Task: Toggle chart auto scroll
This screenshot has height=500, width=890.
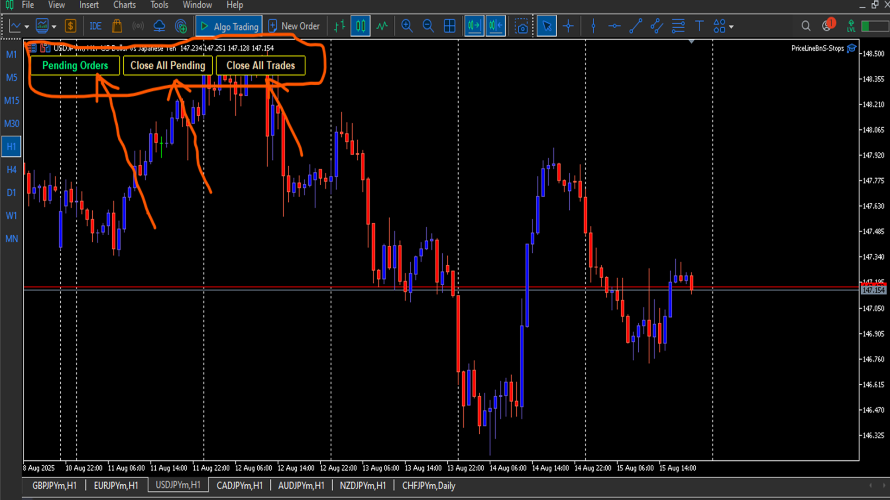Action: (x=474, y=26)
